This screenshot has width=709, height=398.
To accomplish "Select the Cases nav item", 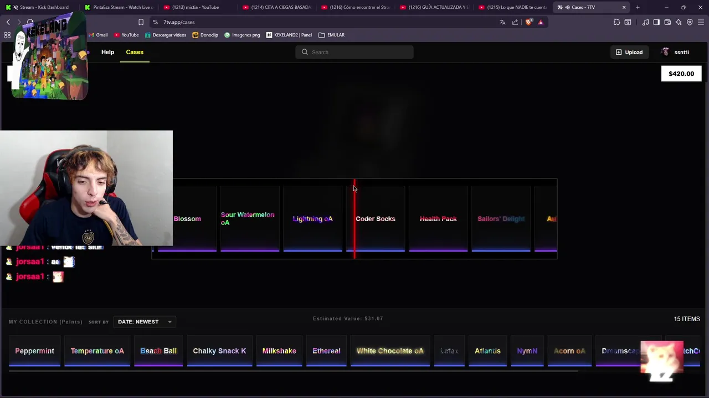I will pyautogui.click(x=135, y=52).
